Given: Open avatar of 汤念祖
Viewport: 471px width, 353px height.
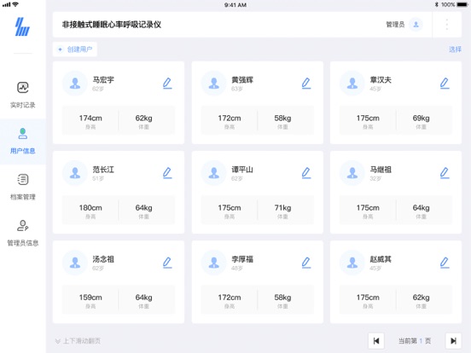Looking at the screenshot, I should coord(75,263).
